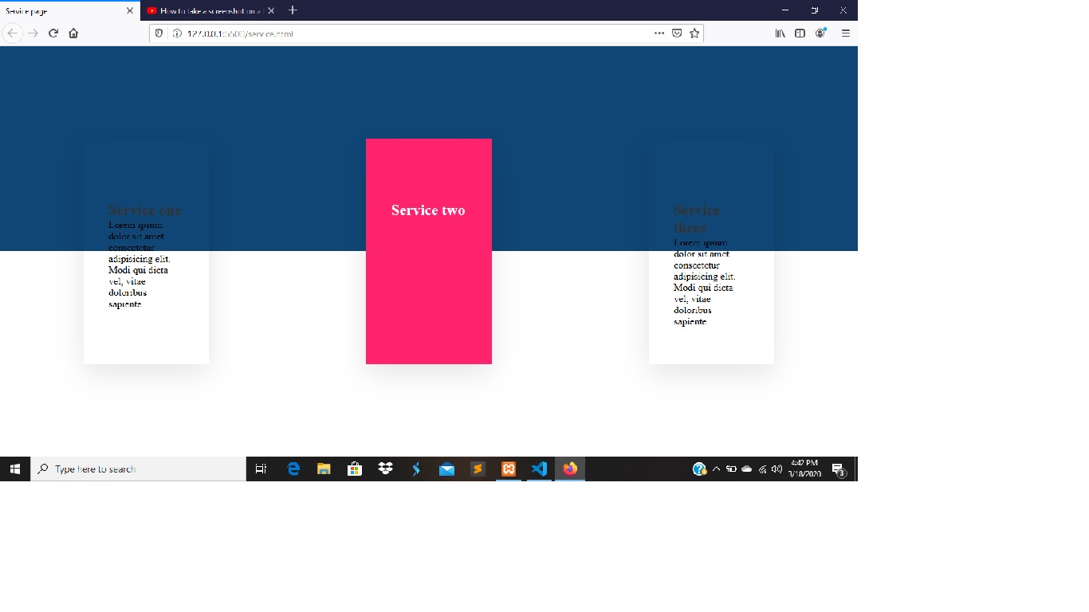Save page to Pocket
Image resolution: width=1089 pixels, height=612 pixels.
(x=677, y=33)
